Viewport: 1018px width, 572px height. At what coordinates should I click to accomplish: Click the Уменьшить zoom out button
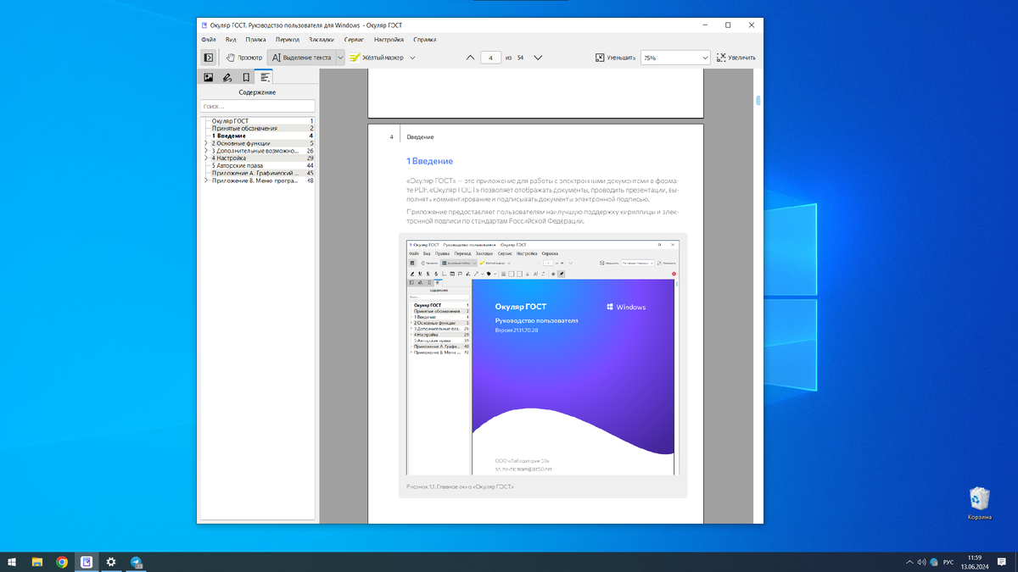tap(615, 58)
